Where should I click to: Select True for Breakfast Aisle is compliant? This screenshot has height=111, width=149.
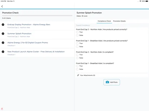77,66
